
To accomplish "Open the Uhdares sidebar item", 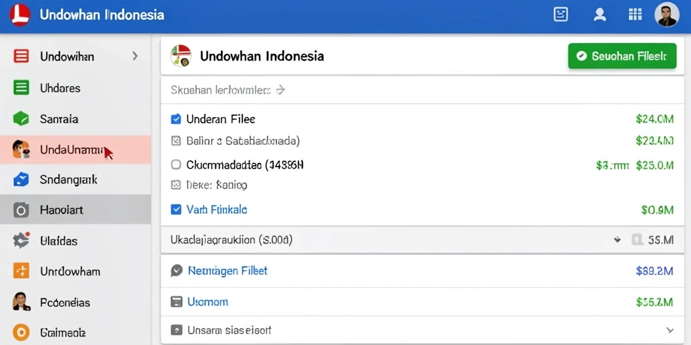I will point(76,88).
